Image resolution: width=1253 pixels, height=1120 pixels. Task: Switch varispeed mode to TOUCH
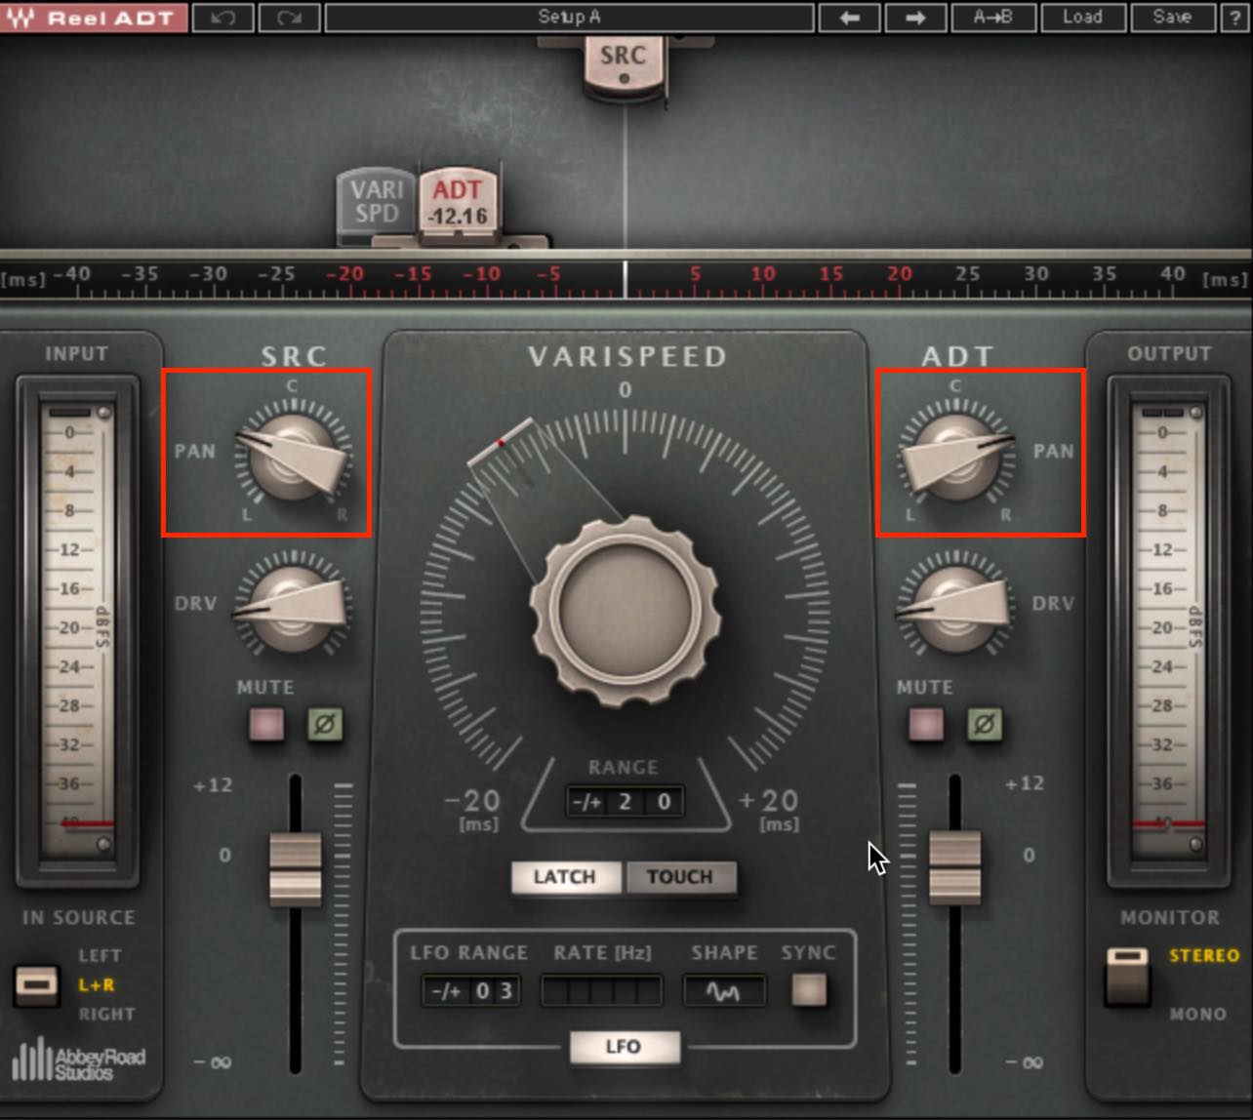tap(680, 877)
